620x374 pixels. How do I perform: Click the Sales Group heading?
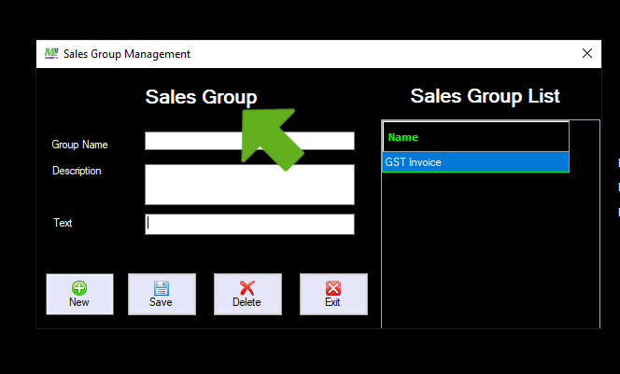[201, 97]
